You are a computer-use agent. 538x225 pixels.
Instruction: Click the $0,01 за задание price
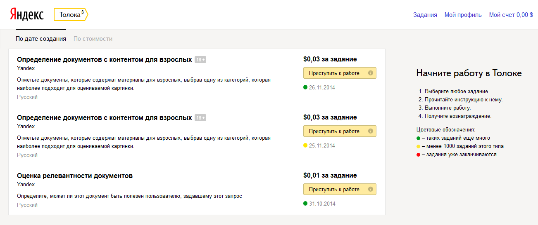(330, 176)
